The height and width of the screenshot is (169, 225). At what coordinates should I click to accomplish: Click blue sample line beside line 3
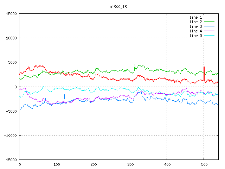pyautogui.click(x=209, y=26)
